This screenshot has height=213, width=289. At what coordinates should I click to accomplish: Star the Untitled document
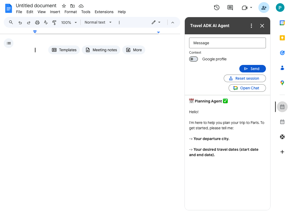[64, 6]
